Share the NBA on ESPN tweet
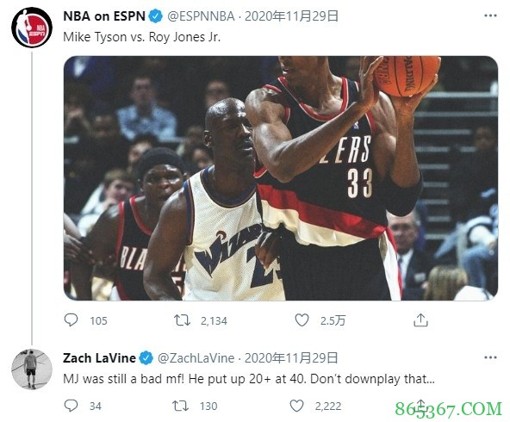Screen dimensions: 510x422 coord(420,320)
